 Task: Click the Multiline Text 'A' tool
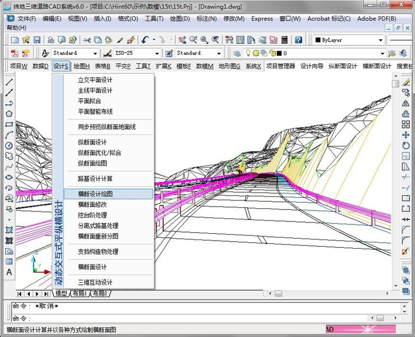click(9, 272)
